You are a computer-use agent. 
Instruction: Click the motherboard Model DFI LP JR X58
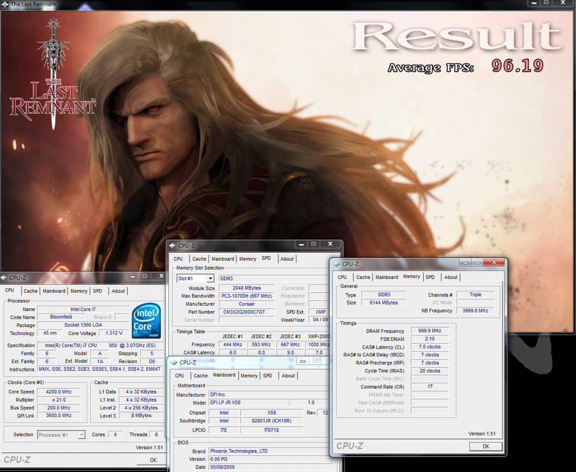[248, 402]
